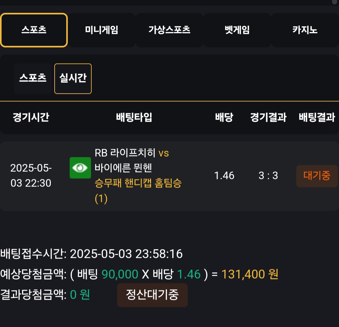Click the green eye icon beside the match

tap(80, 168)
